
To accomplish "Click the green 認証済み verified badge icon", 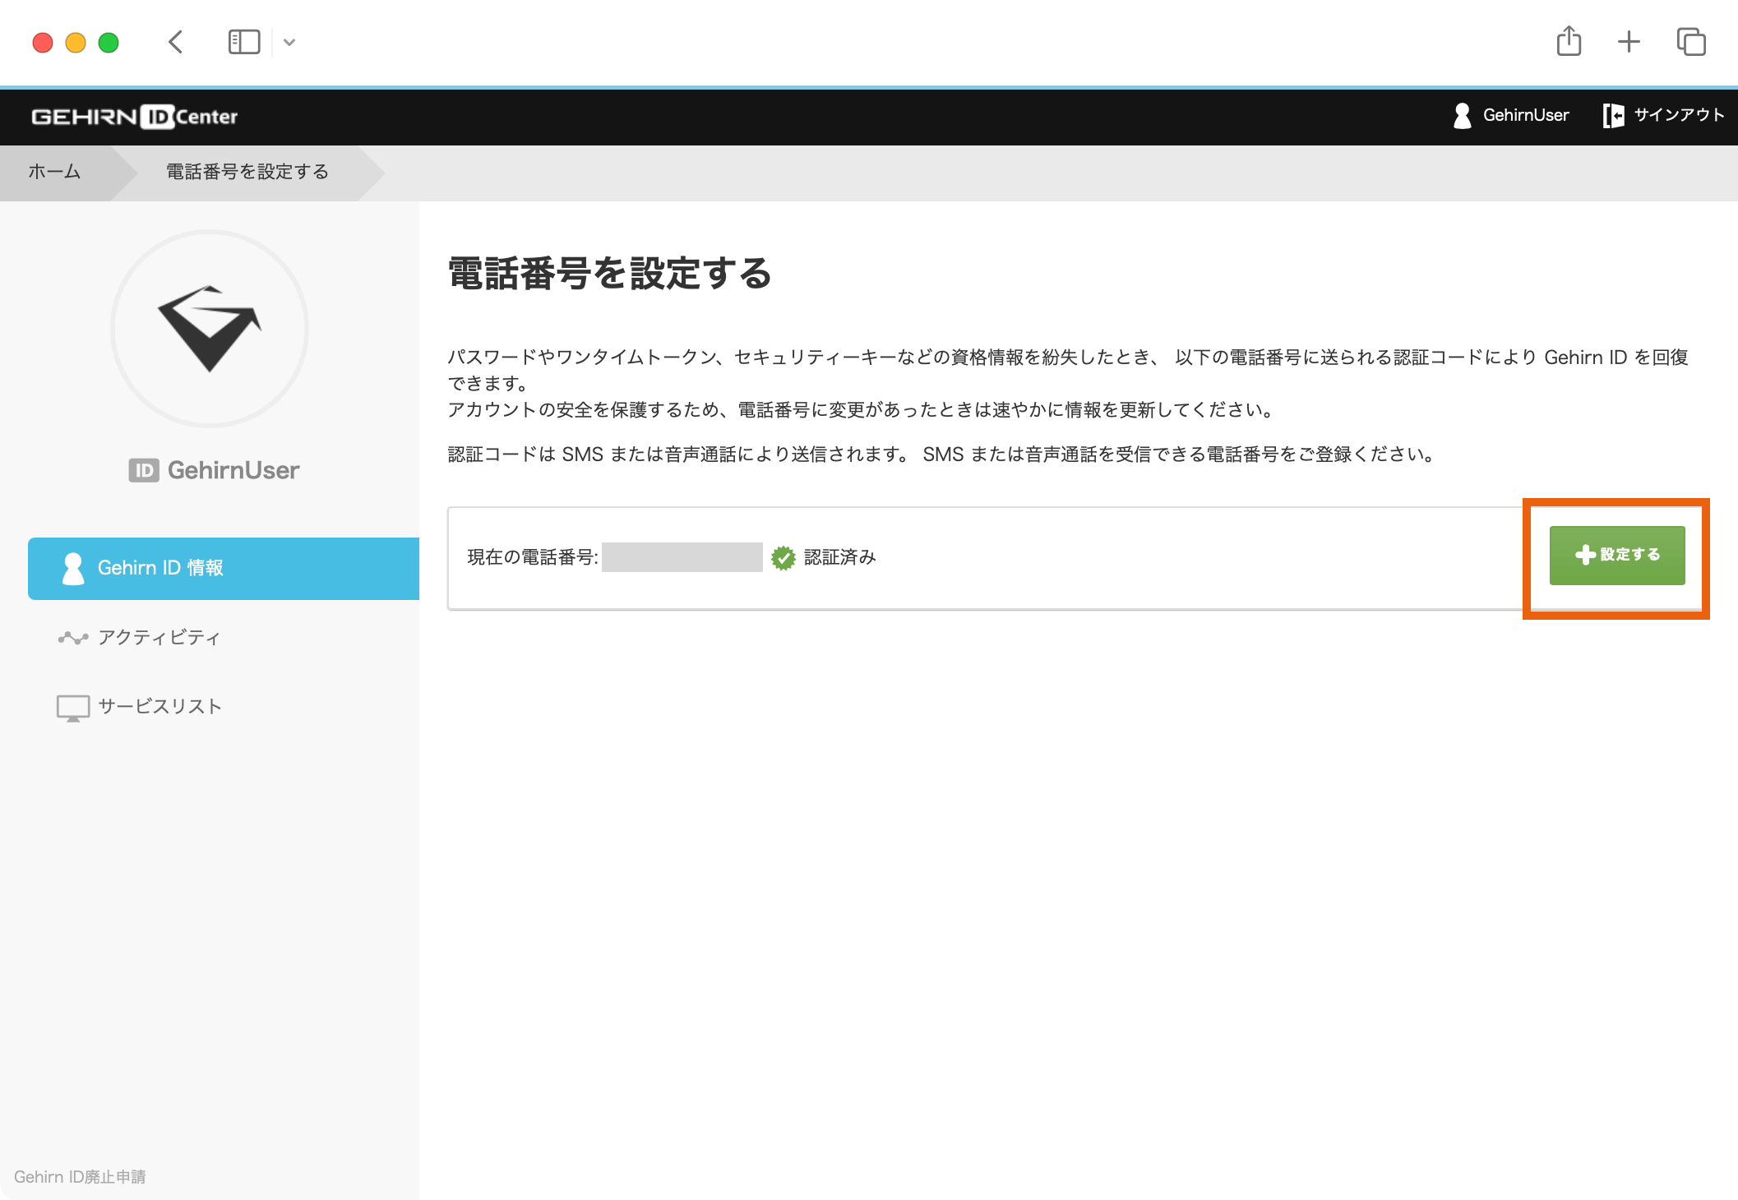I will pos(783,558).
